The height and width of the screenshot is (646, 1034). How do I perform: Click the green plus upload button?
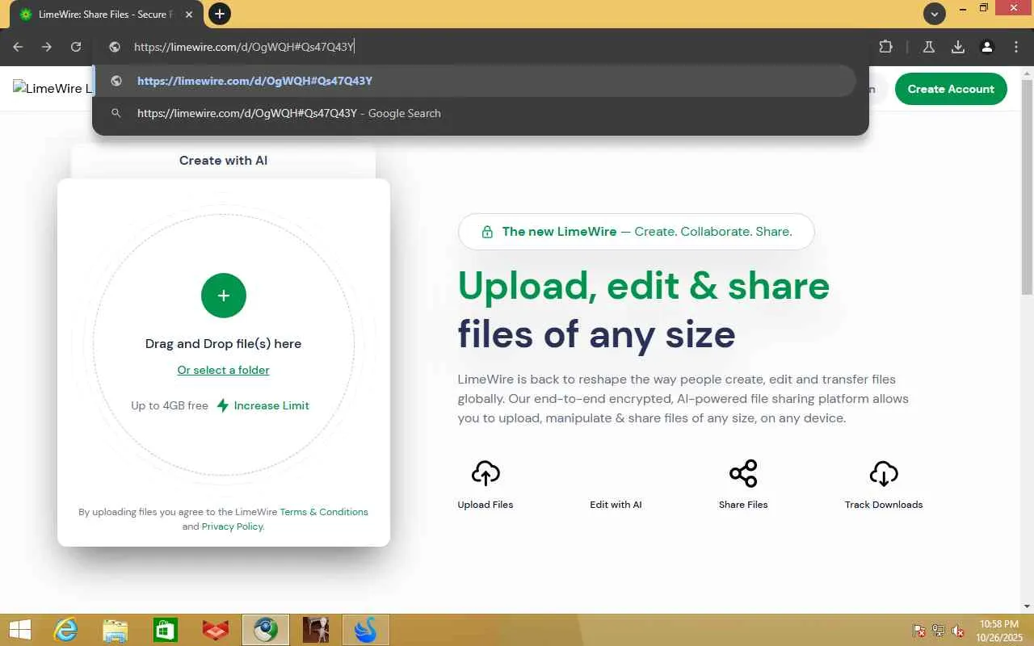[224, 296]
